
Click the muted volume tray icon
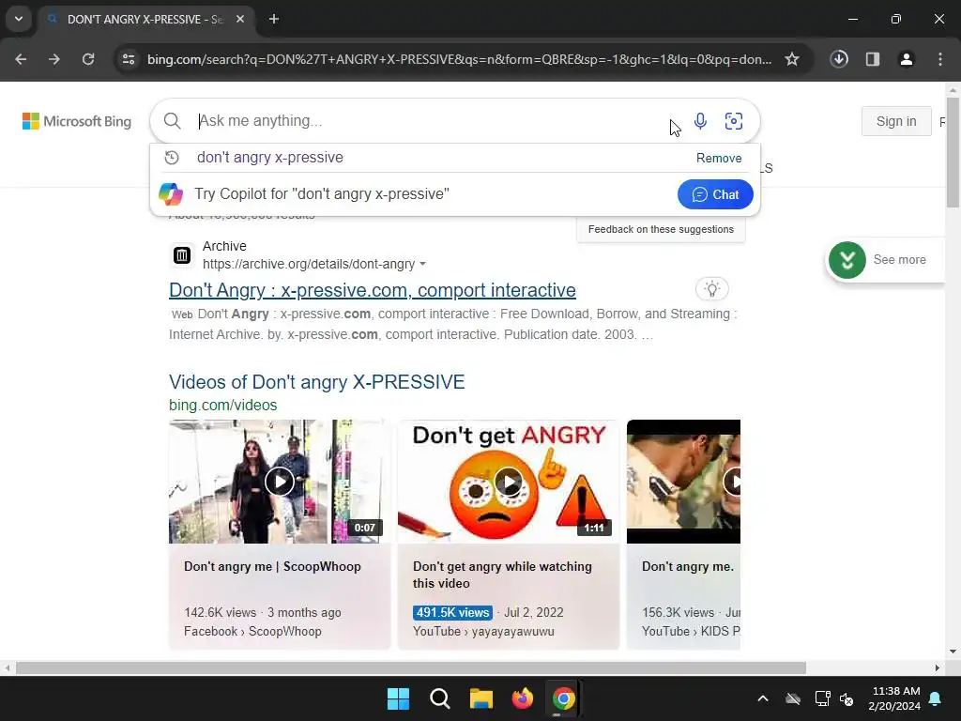tap(847, 698)
